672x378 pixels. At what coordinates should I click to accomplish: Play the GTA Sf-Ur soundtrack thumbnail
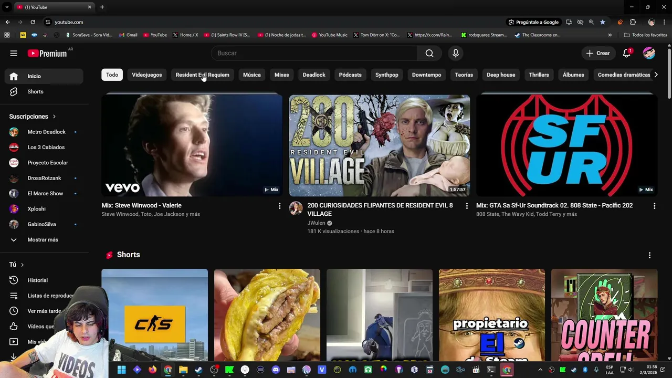point(566,145)
